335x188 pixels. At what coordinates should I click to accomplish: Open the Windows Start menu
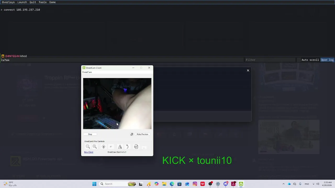click(94, 184)
